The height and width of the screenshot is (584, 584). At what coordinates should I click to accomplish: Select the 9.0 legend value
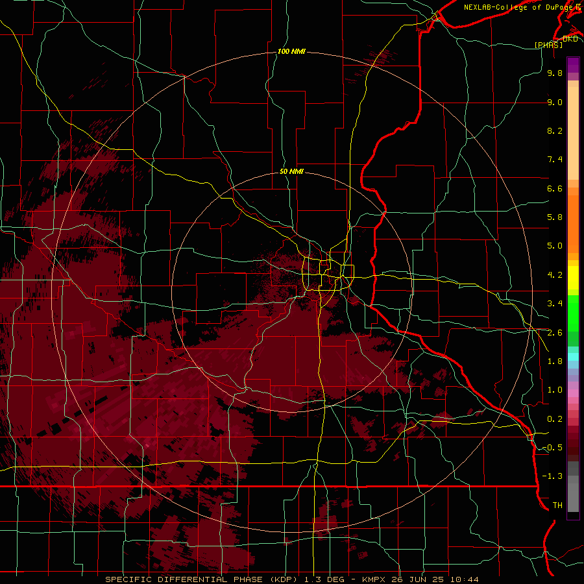(555, 102)
